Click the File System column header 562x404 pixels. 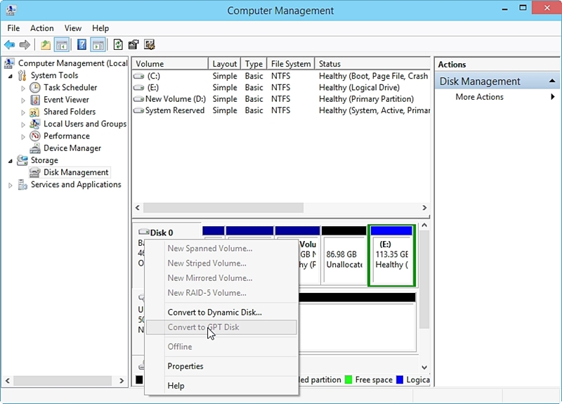tap(290, 64)
